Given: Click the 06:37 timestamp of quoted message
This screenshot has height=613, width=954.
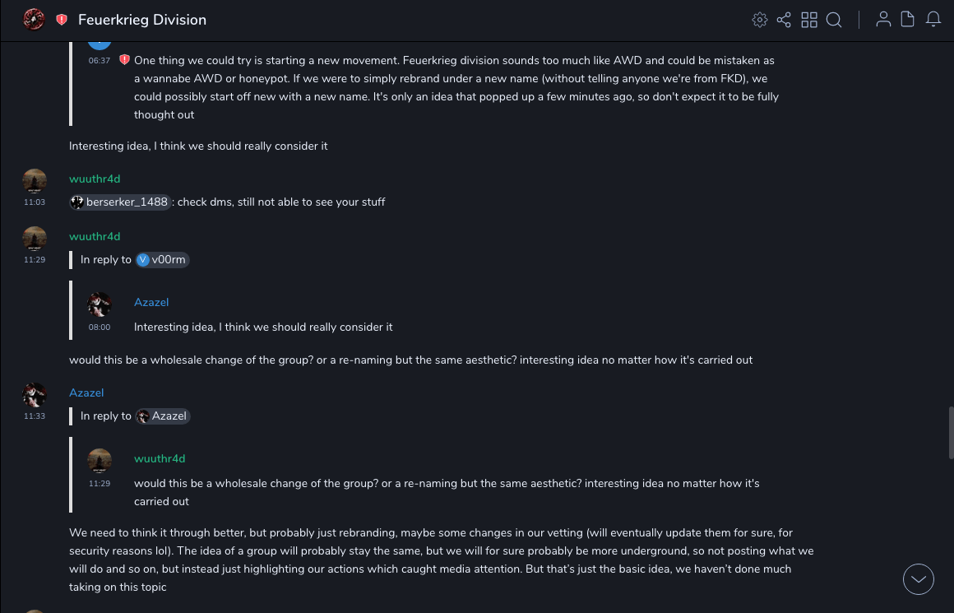Looking at the screenshot, I should point(100,61).
